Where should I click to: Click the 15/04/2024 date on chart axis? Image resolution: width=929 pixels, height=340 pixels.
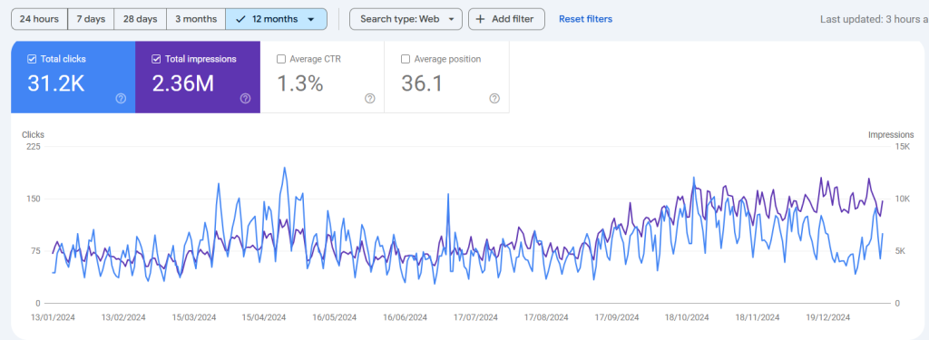tap(264, 317)
